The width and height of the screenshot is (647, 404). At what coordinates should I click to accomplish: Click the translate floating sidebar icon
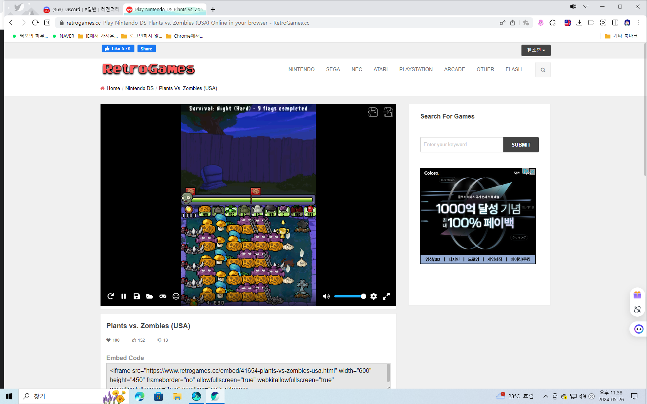[637, 309]
